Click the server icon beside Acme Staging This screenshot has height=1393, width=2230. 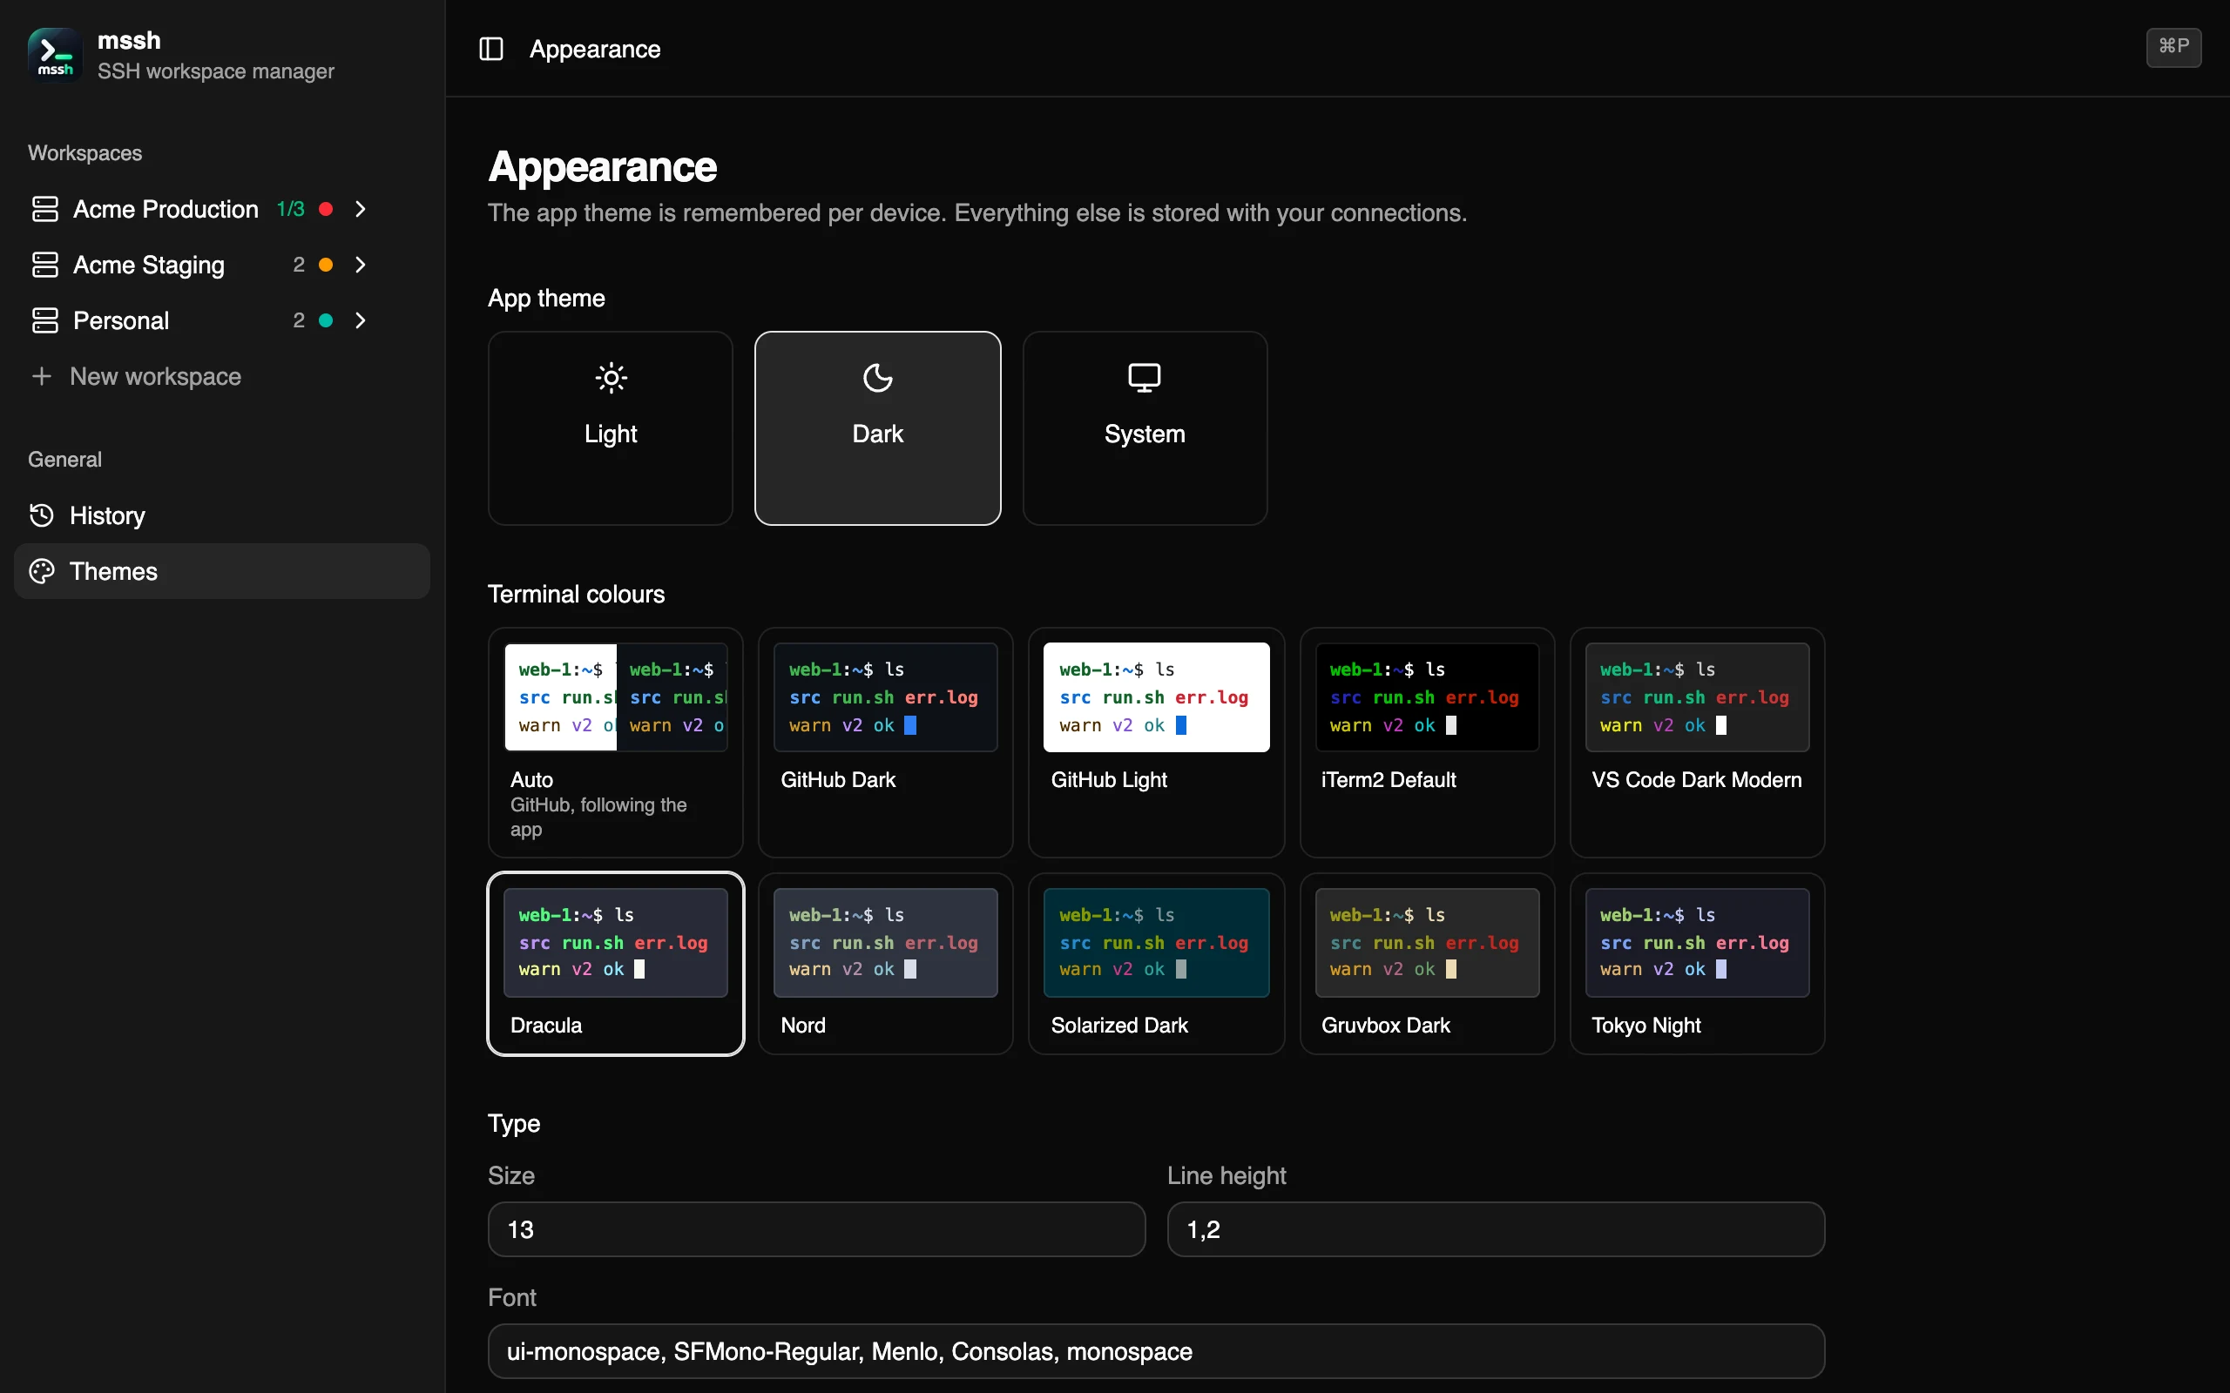click(45, 266)
